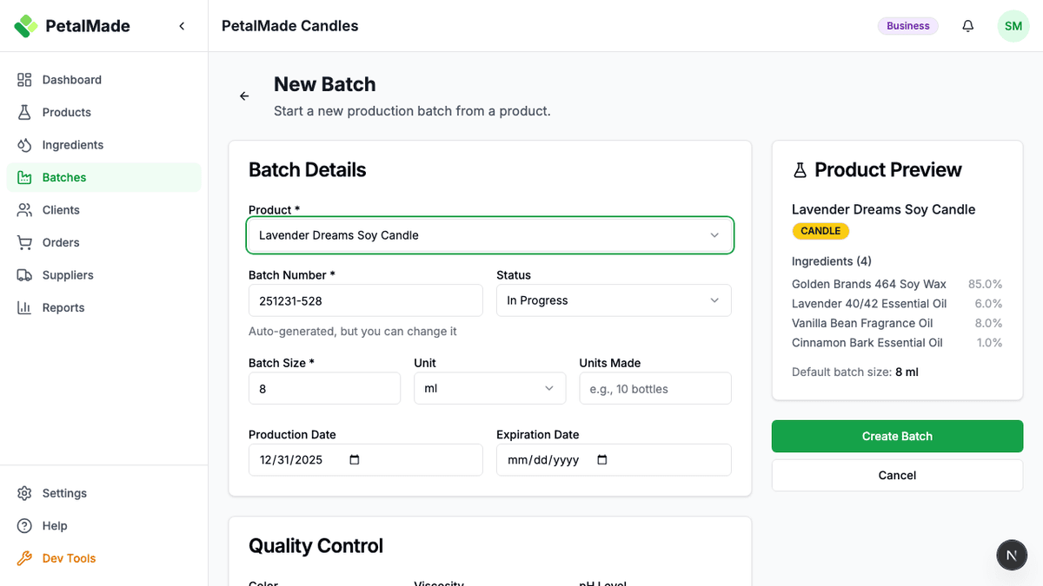
Task: Click the Business badge
Action: point(907,26)
